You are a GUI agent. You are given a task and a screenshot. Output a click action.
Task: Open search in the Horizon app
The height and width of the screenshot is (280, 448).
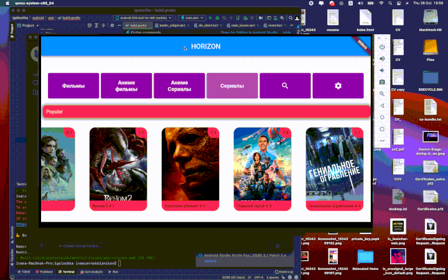[285, 86]
